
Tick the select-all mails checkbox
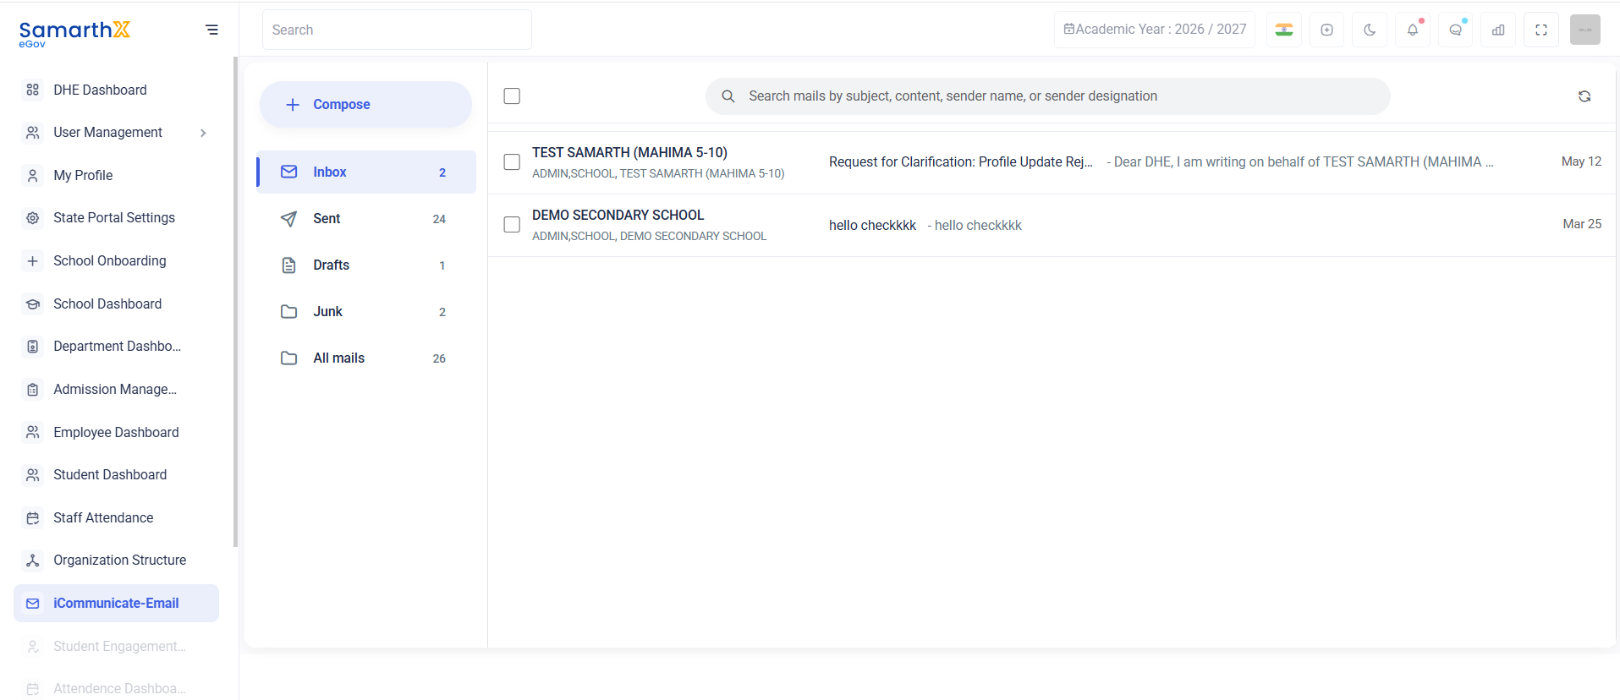click(512, 96)
